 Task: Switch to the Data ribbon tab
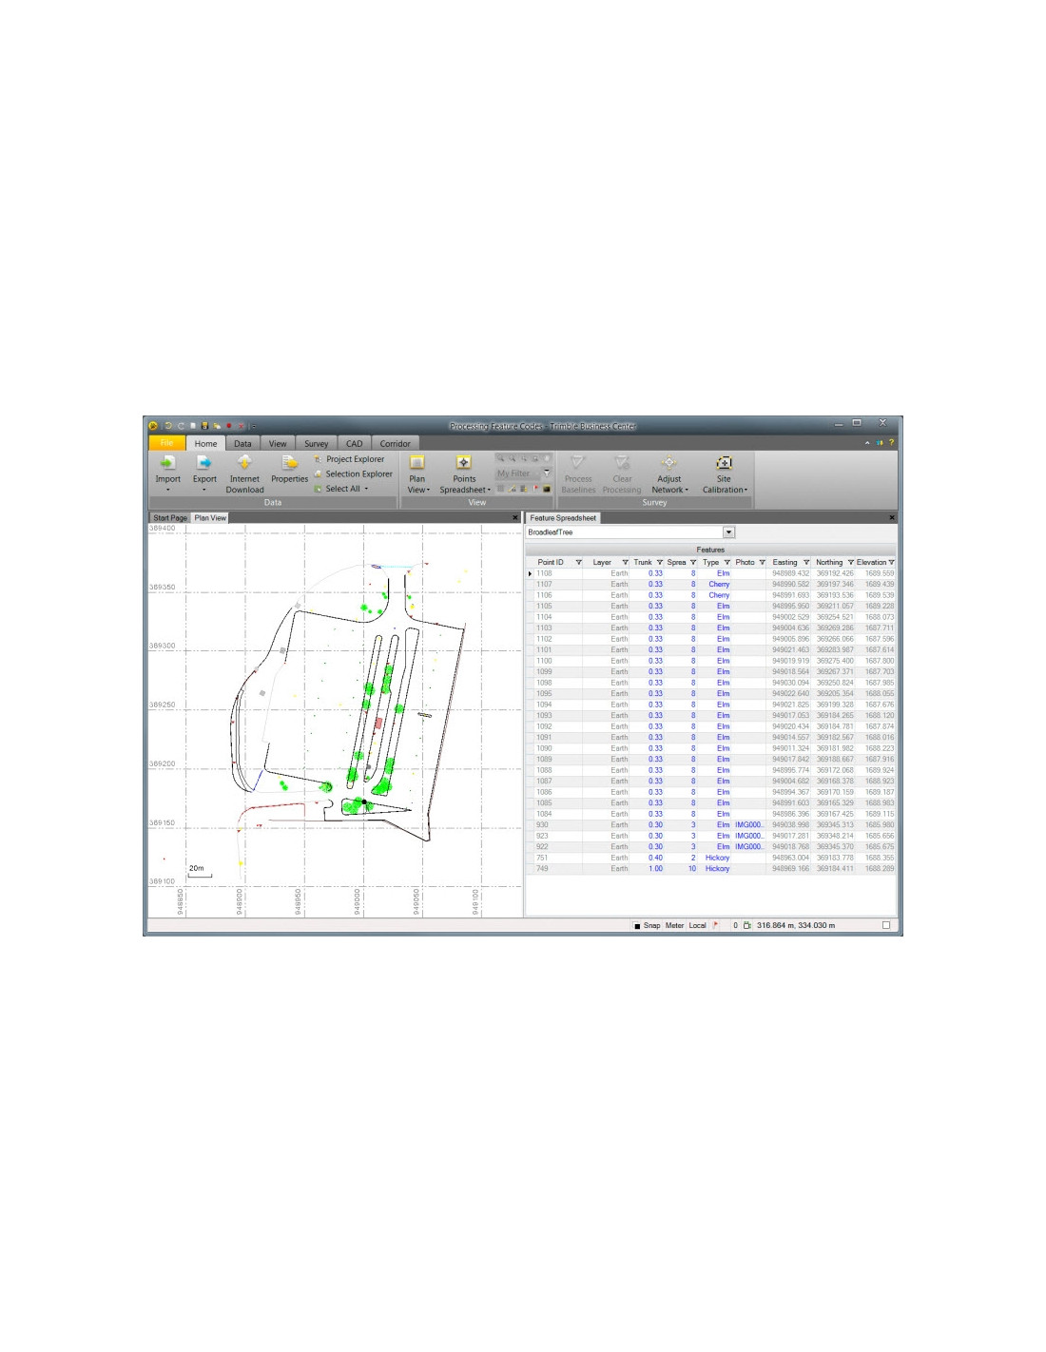tap(242, 444)
